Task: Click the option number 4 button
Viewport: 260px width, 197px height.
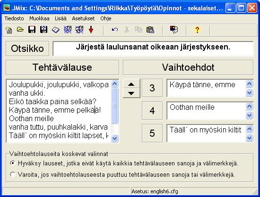Action: (x=152, y=111)
